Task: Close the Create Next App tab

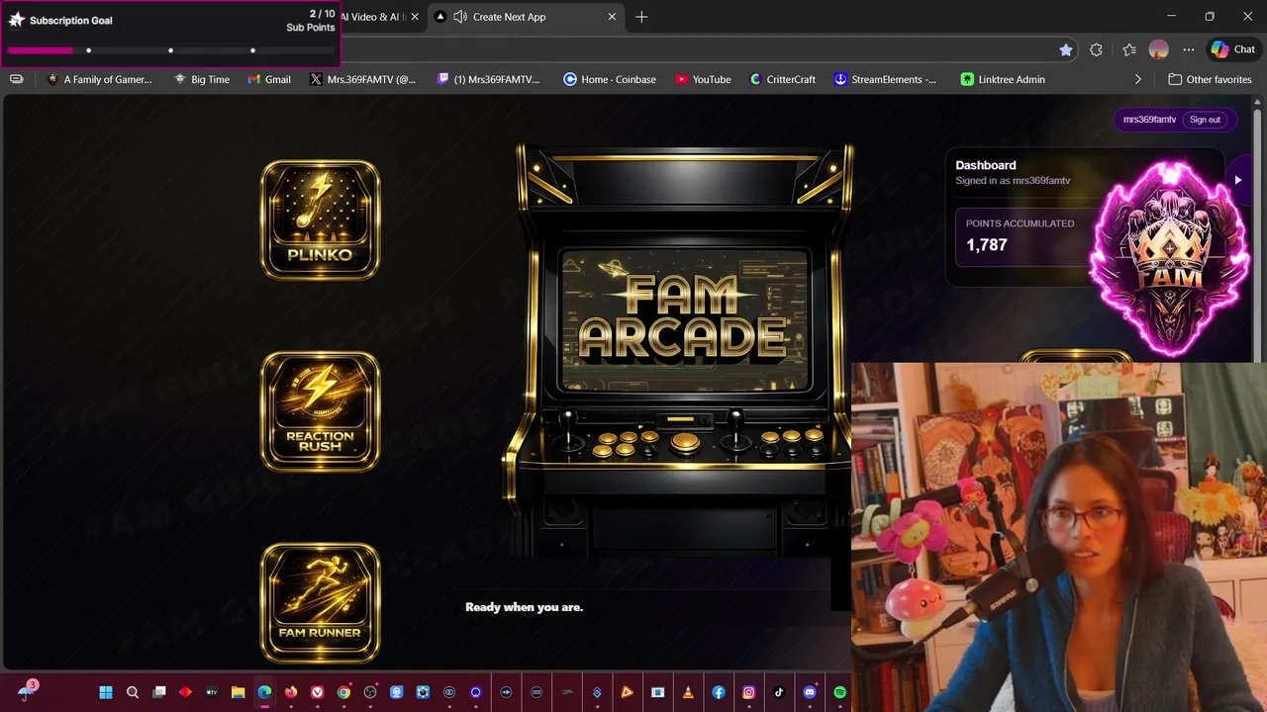Action: 612,17
